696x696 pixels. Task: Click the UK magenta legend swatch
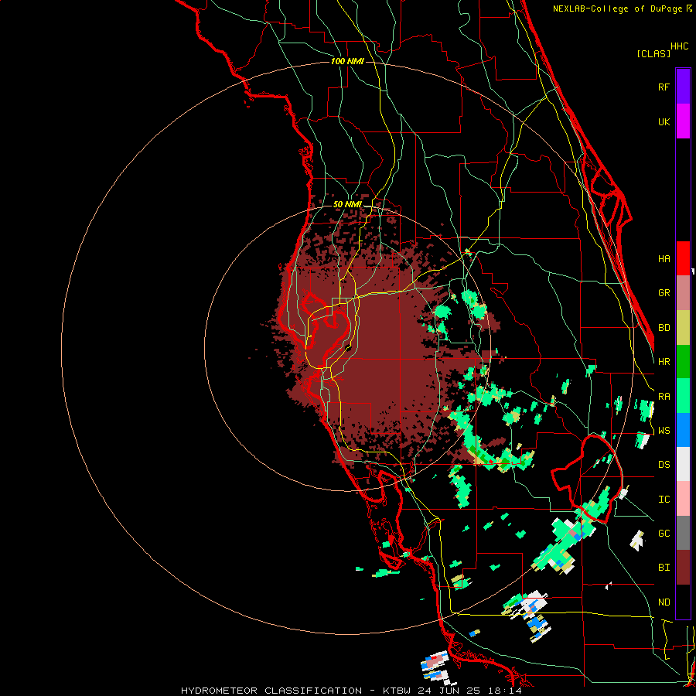pos(683,121)
